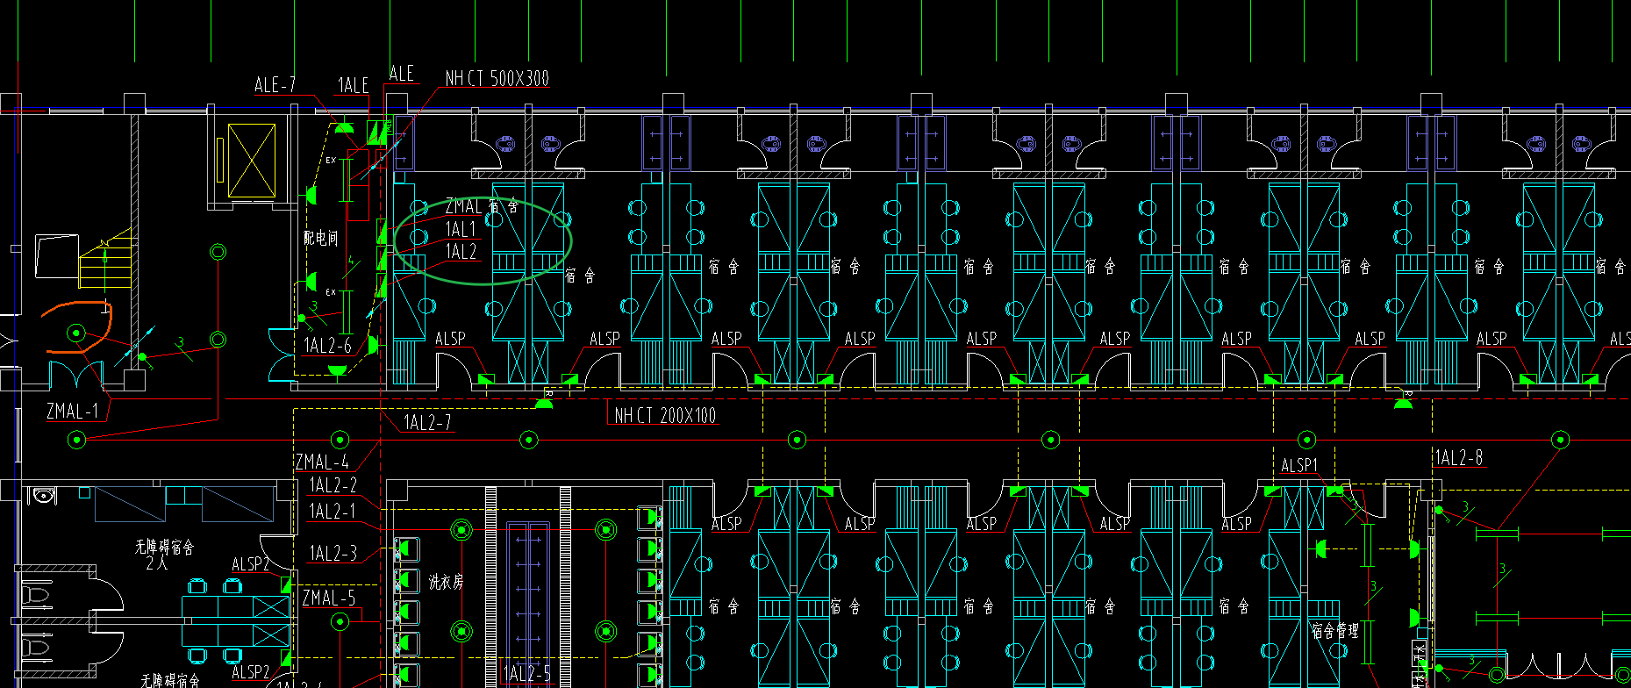The image size is (1631, 688).
Task: Select the ZMAL label in the green ellipse
Action: (x=463, y=207)
